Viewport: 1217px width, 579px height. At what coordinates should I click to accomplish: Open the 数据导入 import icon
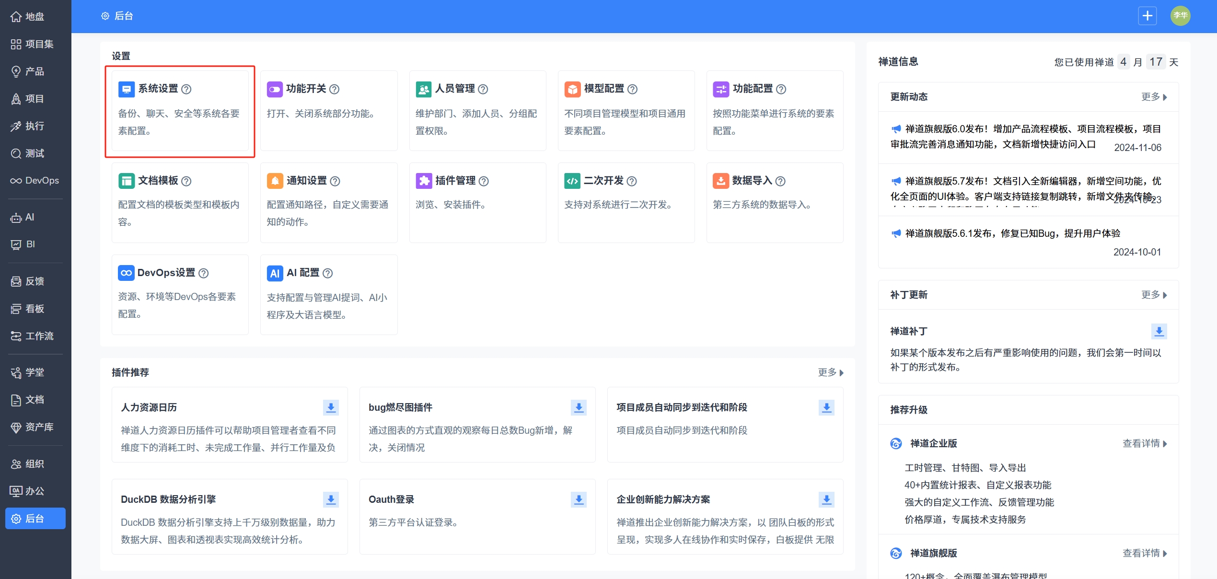coord(720,181)
